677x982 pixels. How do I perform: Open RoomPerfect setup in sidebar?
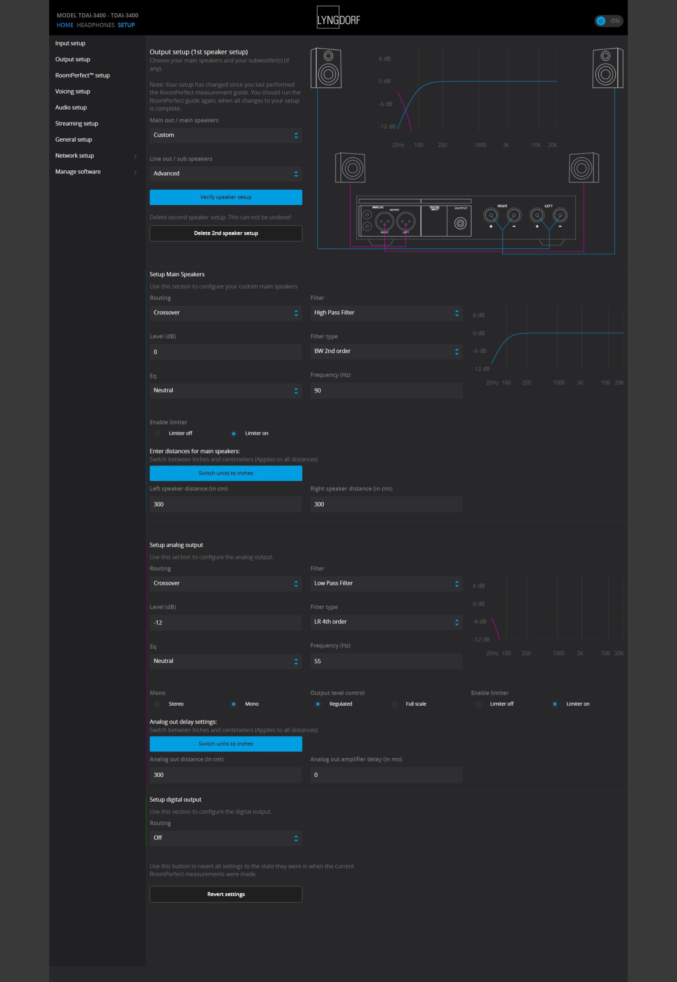tap(82, 76)
